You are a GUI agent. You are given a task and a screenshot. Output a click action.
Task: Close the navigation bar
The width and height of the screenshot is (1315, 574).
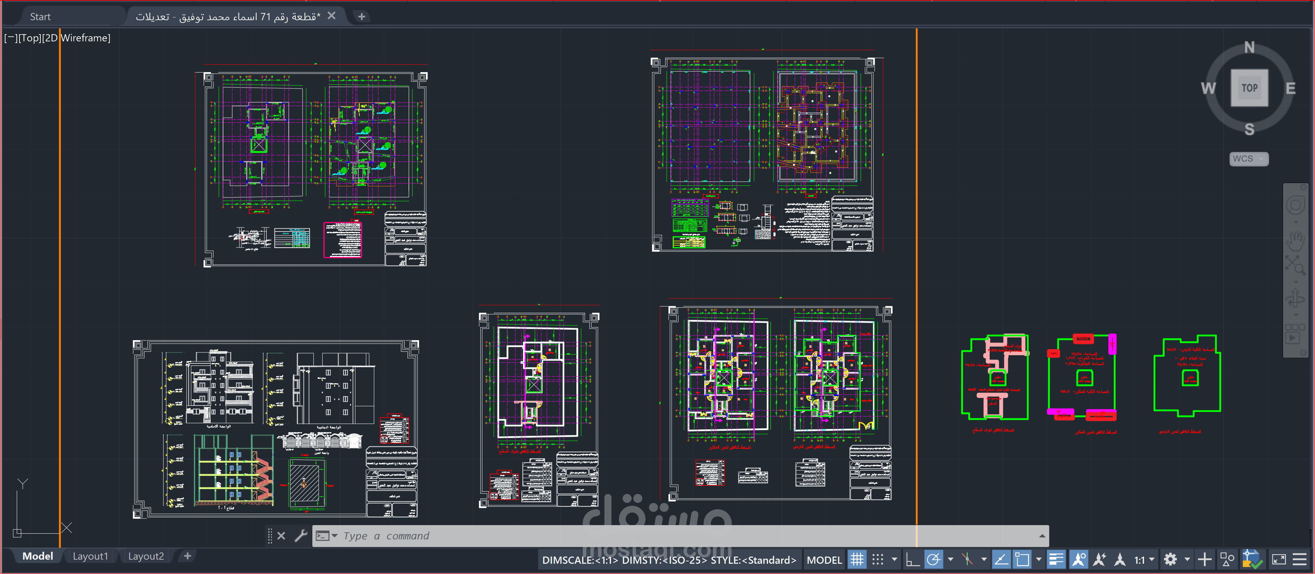[1303, 187]
